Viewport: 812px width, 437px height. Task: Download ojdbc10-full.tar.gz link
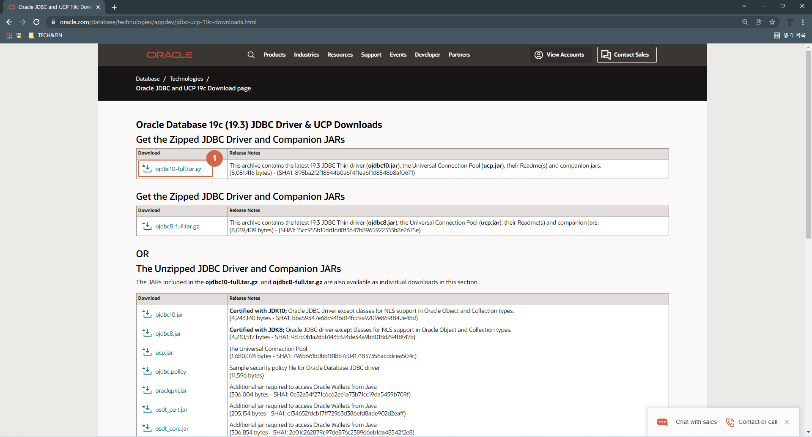pyautogui.click(x=178, y=169)
